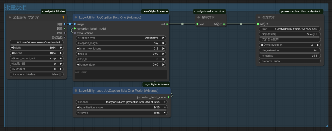Click the pr-was-node-suite-comfyui badge

point(302,11)
